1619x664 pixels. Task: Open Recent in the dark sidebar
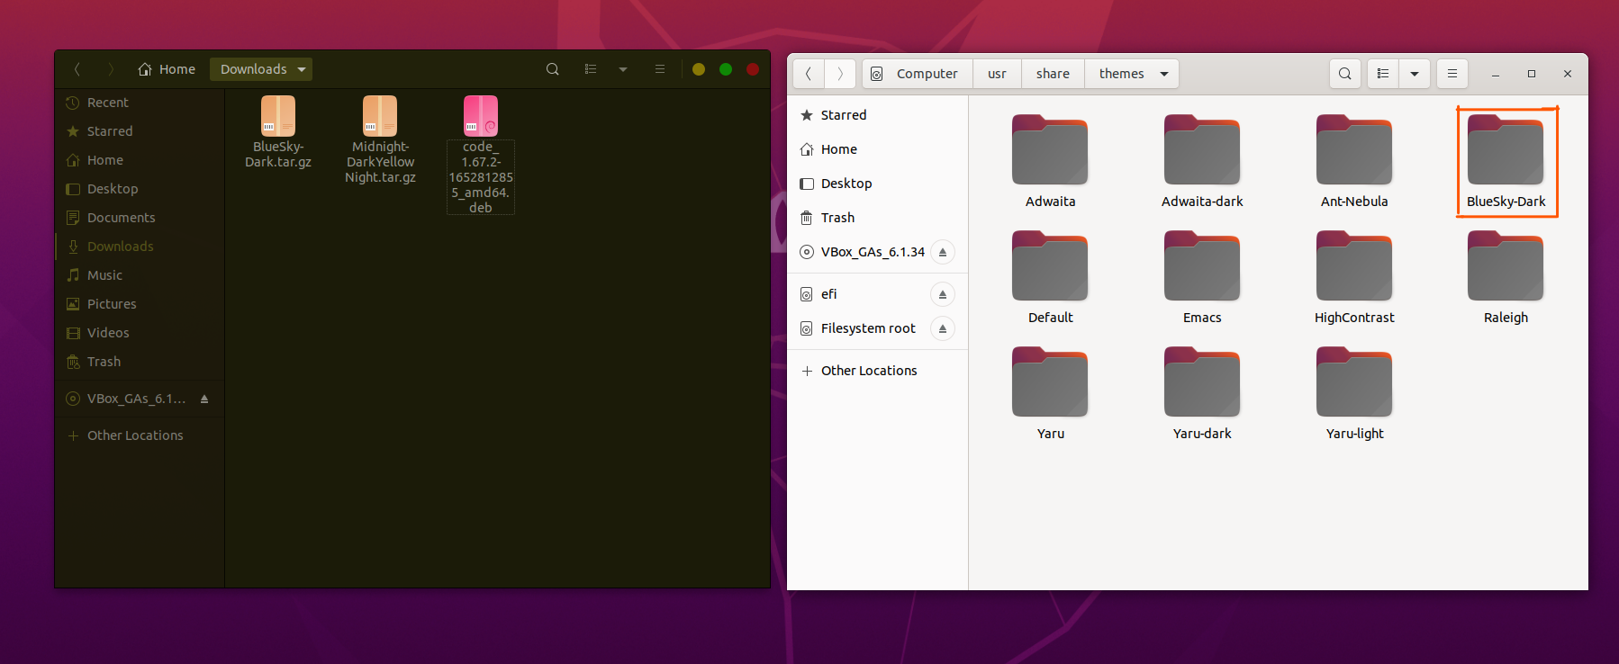(140, 103)
